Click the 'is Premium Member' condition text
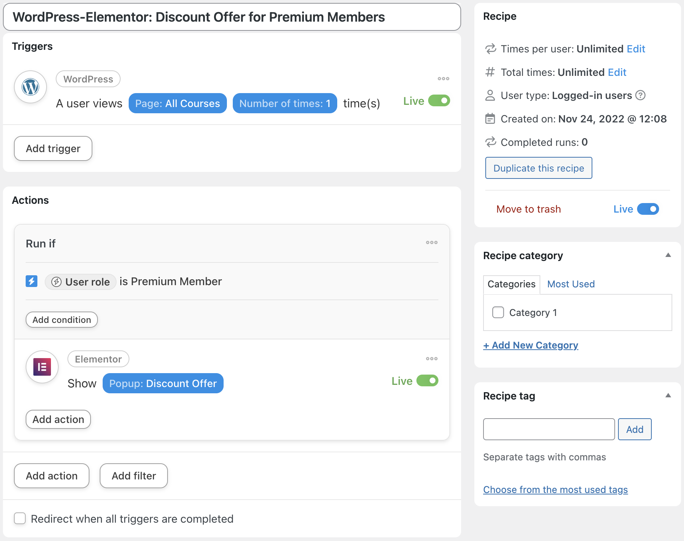The image size is (684, 541). [x=170, y=281]
